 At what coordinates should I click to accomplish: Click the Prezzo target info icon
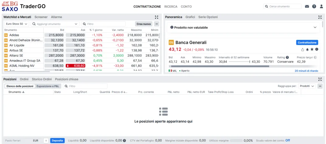315,57
